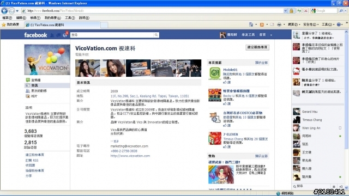Click the Mobile01 page name link

point(230,70)
